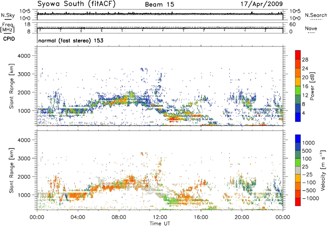Click the gray segment of velocity colorbar
This screenshot has width=327, height=226.
click(298, 170)
